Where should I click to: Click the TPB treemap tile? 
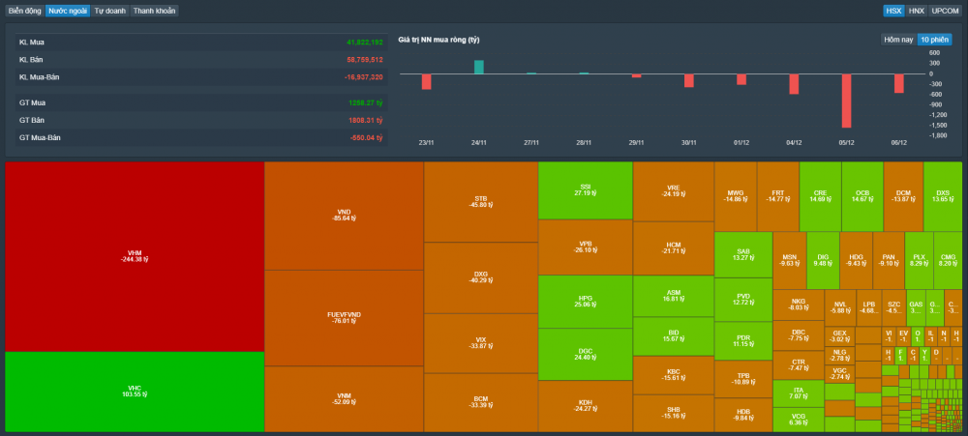point(743,379)
